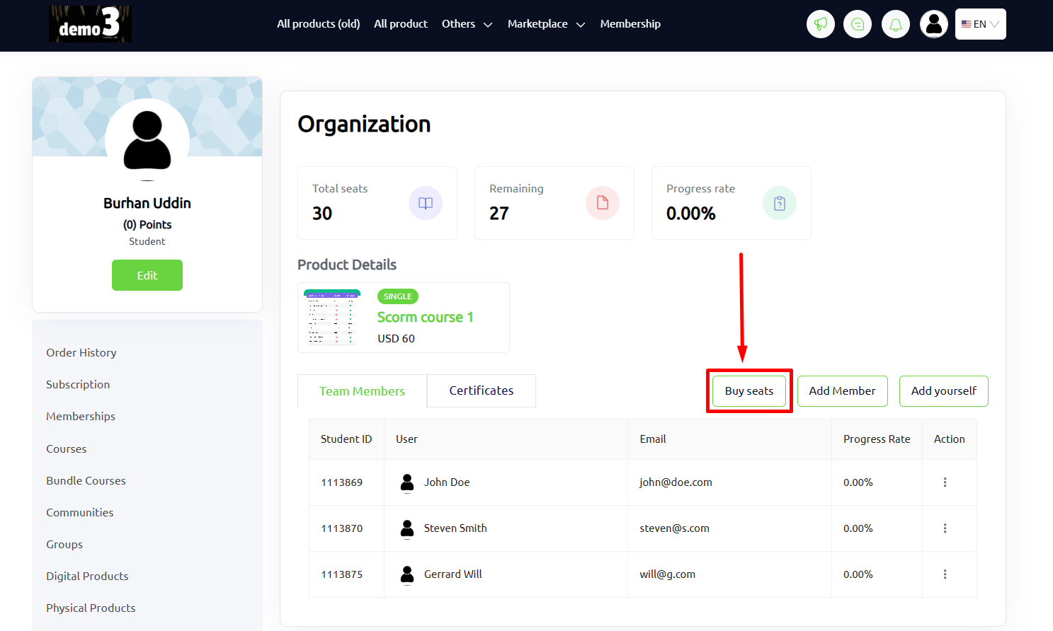Open All product menu item
Image resolution: width=1053 pixels, height=631 pixels.
[x=401, y=24]
